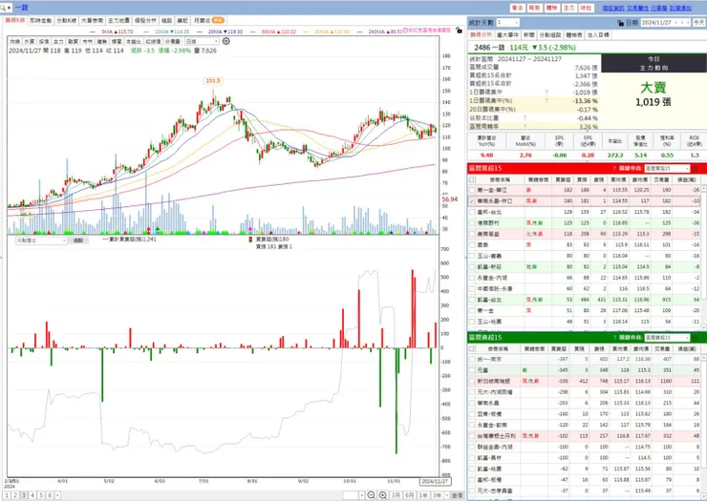Image resolution: width=707 pixels, height=501 pixels.
Task: Open 關鍵券商 dropdown in 區間買超15
Action: pyautogui.click(x=667, y=169)
